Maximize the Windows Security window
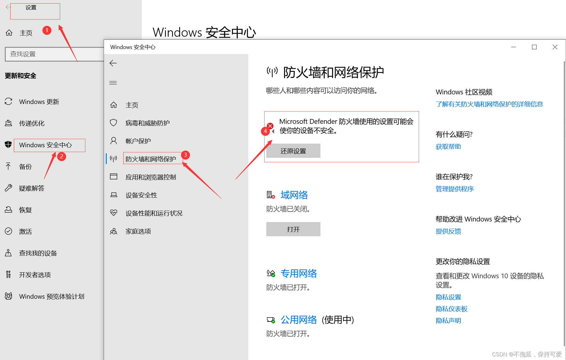This screenshot has width=566, height=360. (x=534, y=47)
